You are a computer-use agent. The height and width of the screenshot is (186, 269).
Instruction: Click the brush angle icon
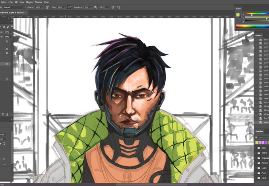[100, 8]
